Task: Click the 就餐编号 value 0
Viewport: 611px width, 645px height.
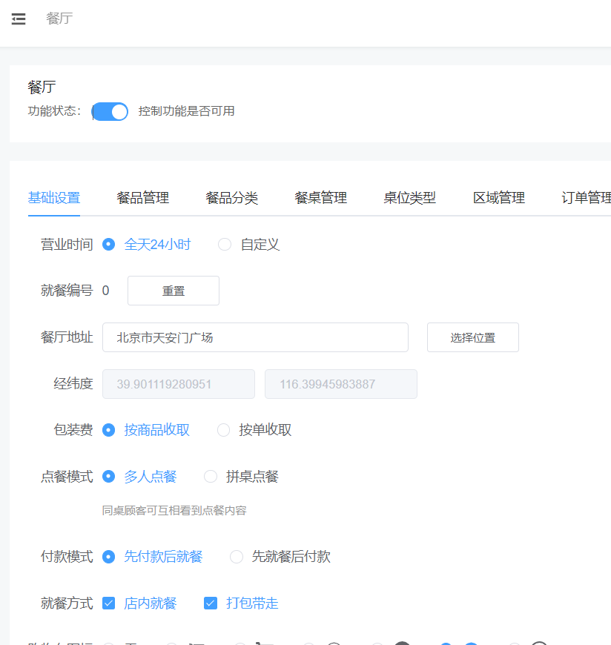Action: pos(106,291)
